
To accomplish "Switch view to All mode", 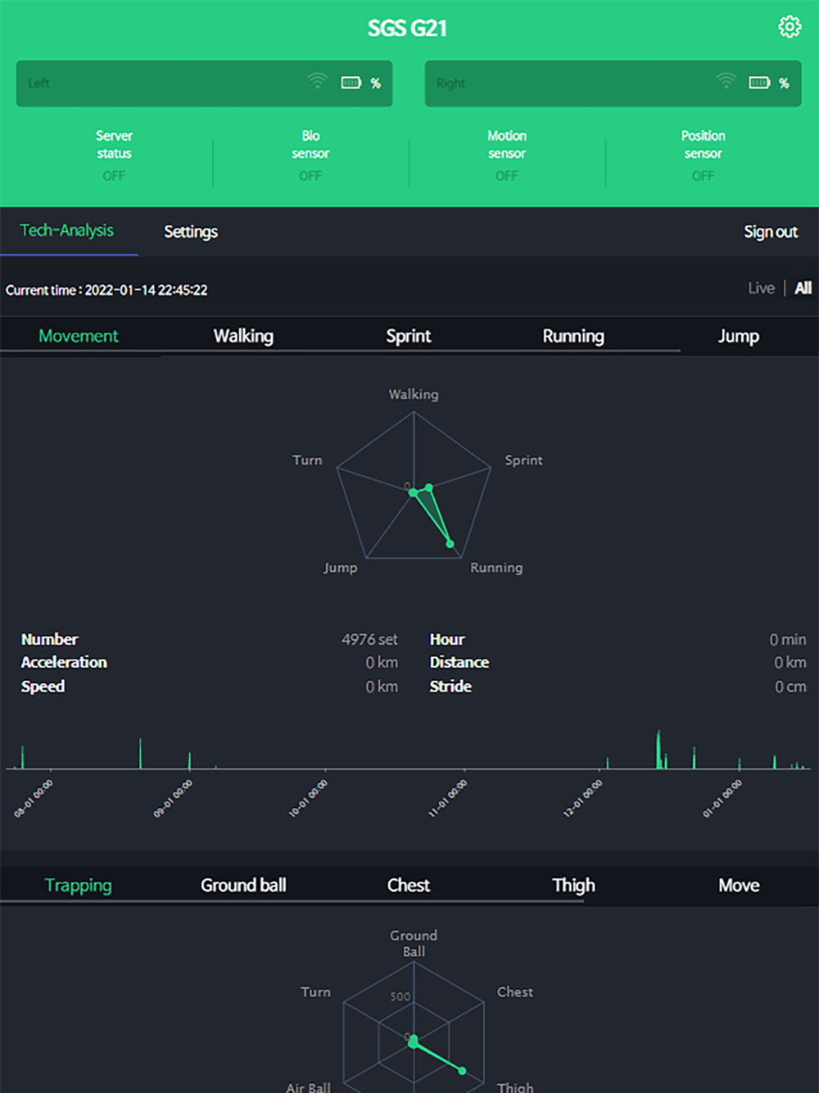I will (803, 288).
